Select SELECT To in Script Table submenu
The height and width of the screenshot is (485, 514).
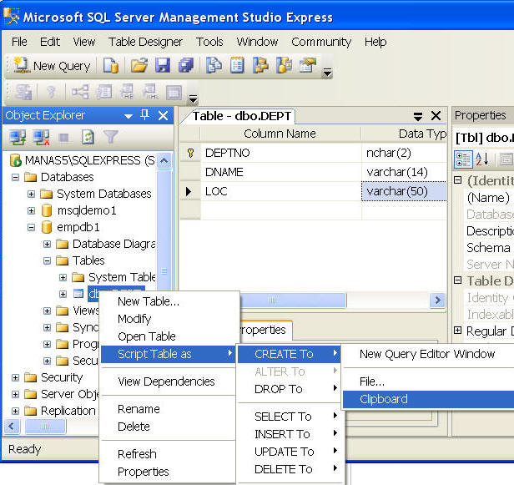click(x=290, y=417)
